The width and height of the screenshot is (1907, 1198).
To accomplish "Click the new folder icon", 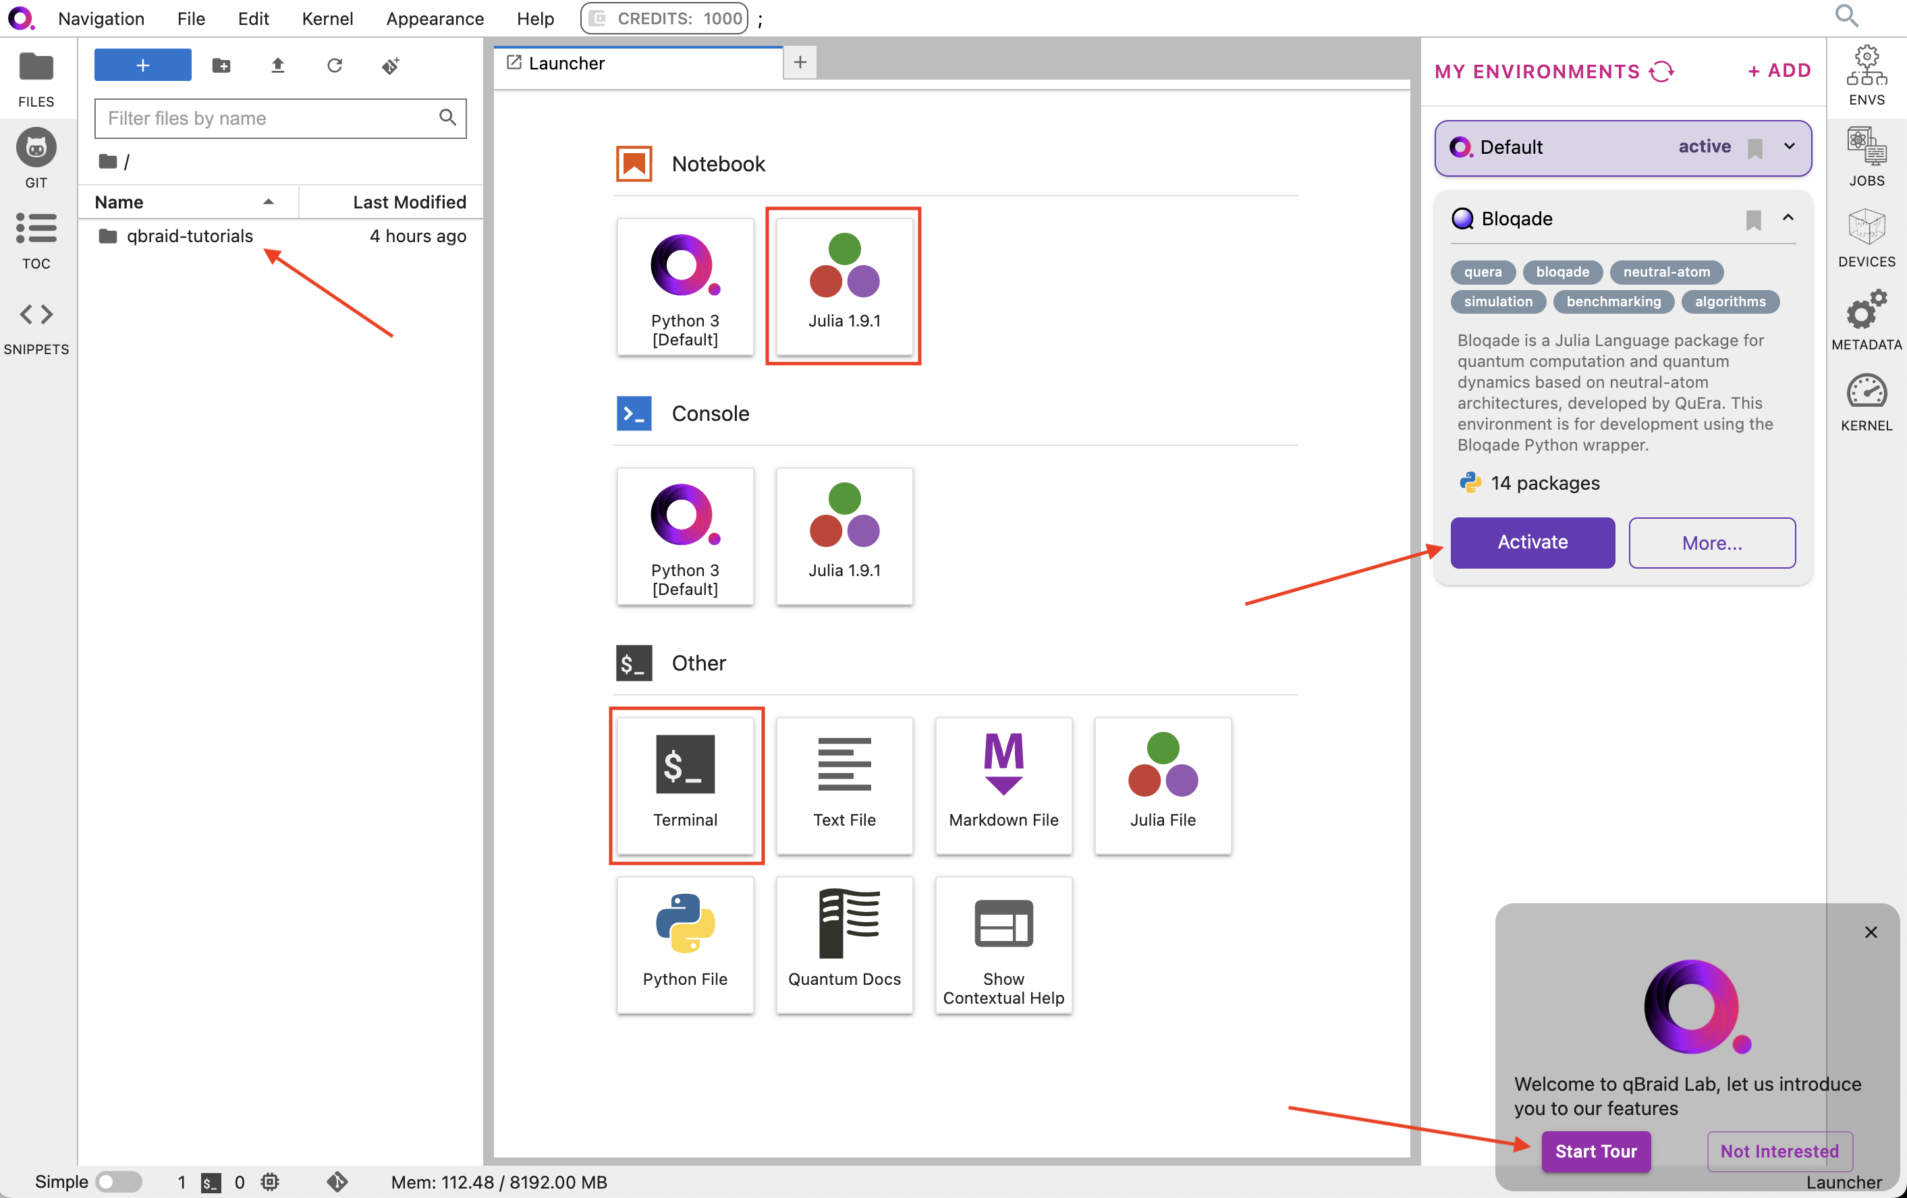I will click(x=221, y=65).
